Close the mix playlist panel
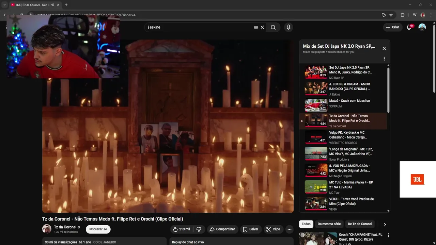Viewport: 436px width, 245px height. 384,48
